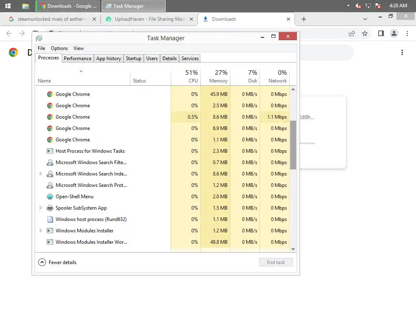Click the Chrome back arrow

(9, 33)
